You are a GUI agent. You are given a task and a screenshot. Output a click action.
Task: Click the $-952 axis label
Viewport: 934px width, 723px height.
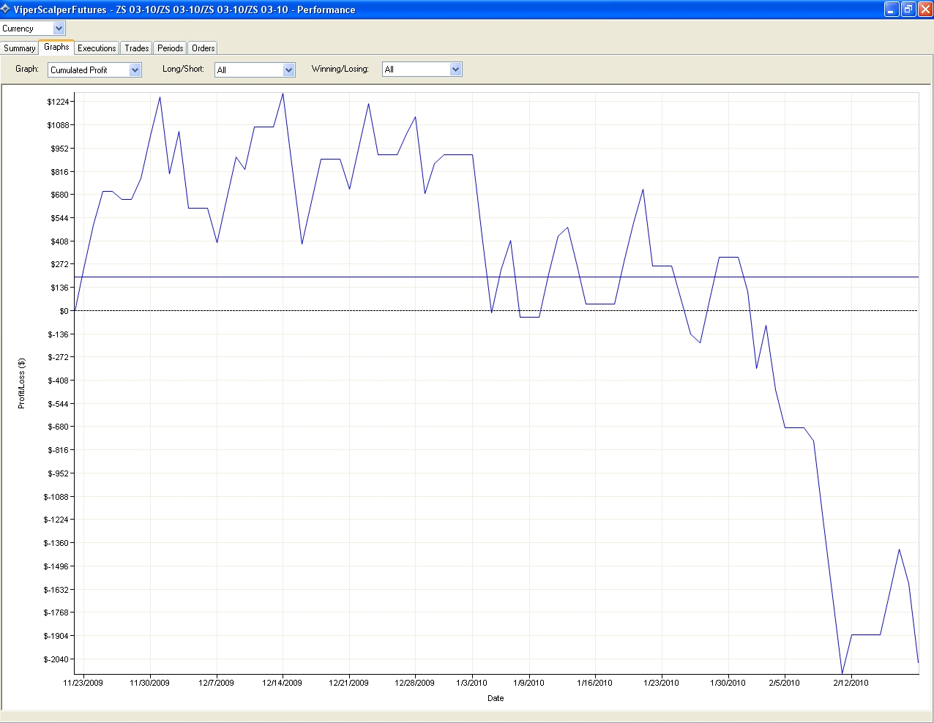(59, 473)
